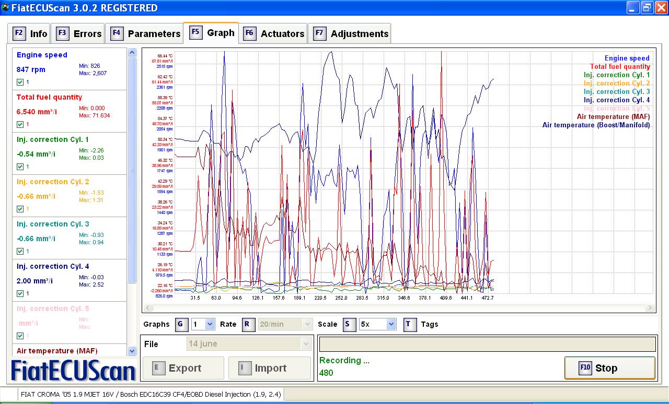This screenshot has width=669, height=404.
Task: Uncheck Inj. correction Cyl. 2 checkbox
Action: [20, 209]
